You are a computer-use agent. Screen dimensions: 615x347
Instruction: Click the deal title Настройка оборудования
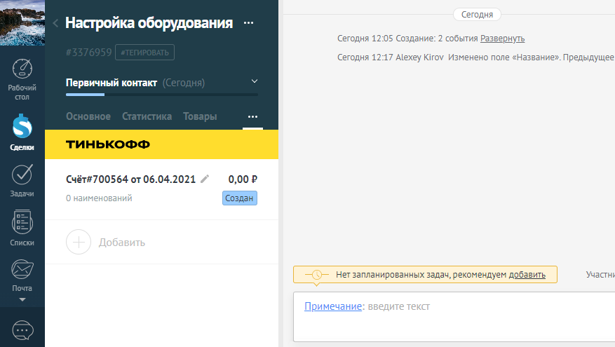tap(149, 23)
